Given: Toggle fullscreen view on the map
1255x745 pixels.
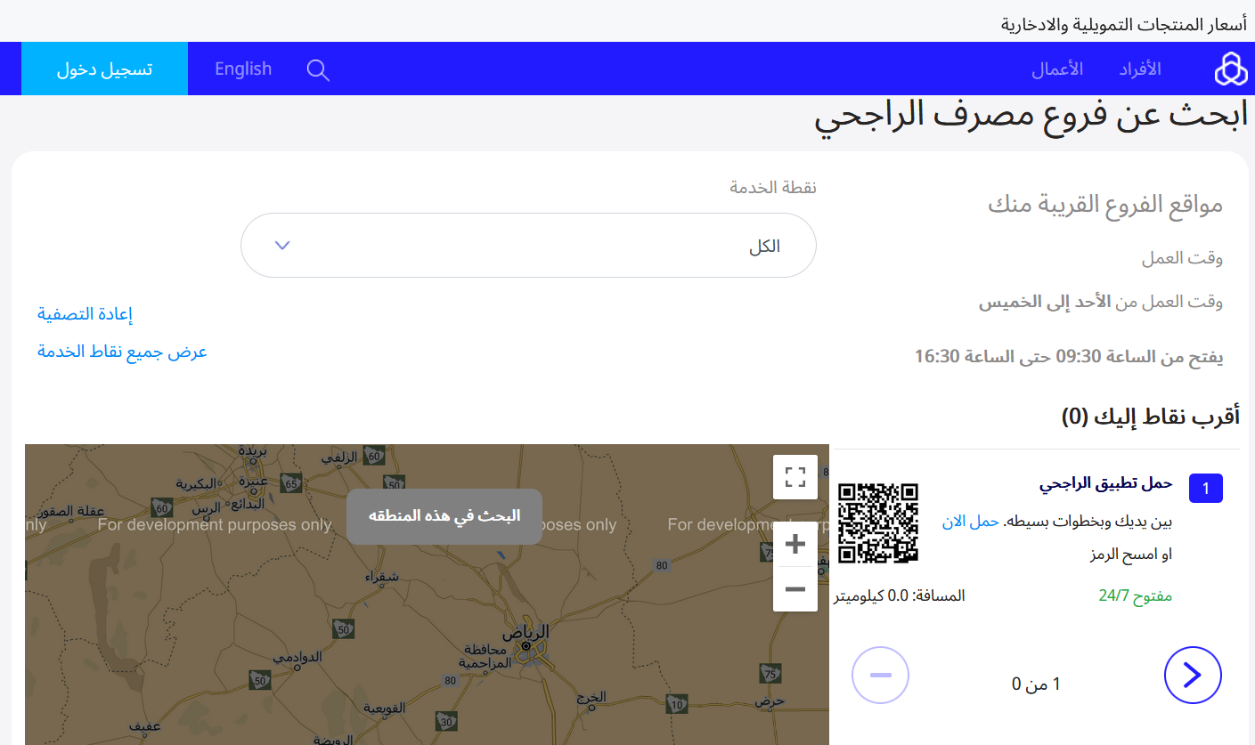Looking at the screenshot, I should tap(795, 477).
